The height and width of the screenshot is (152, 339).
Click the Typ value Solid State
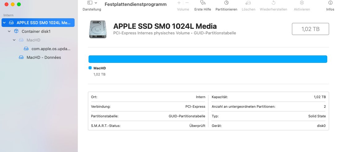click(317, 116)
